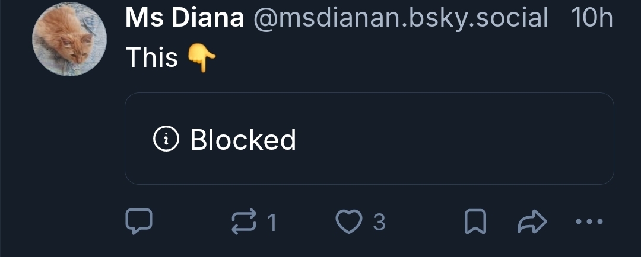Click blank space right of the pointing emoji

(x=409, y=58)
